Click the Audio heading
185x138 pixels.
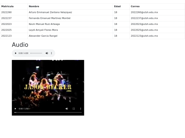[20, 45]
